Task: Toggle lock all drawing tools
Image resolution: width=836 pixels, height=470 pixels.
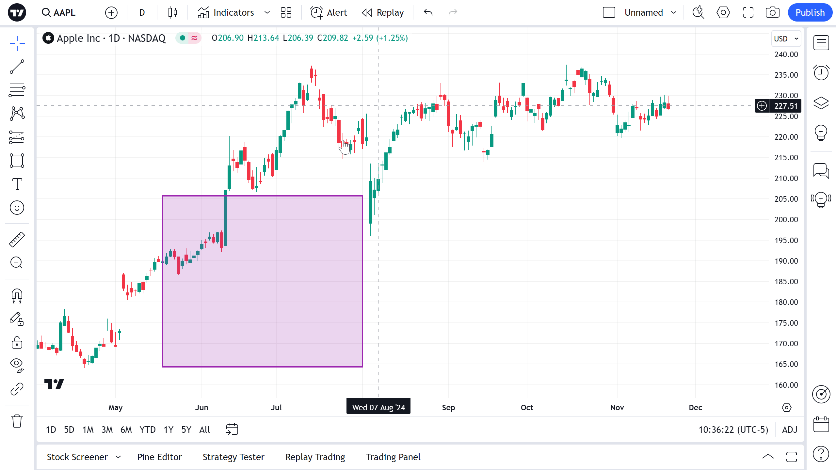Action: click(x=17, y=343)
